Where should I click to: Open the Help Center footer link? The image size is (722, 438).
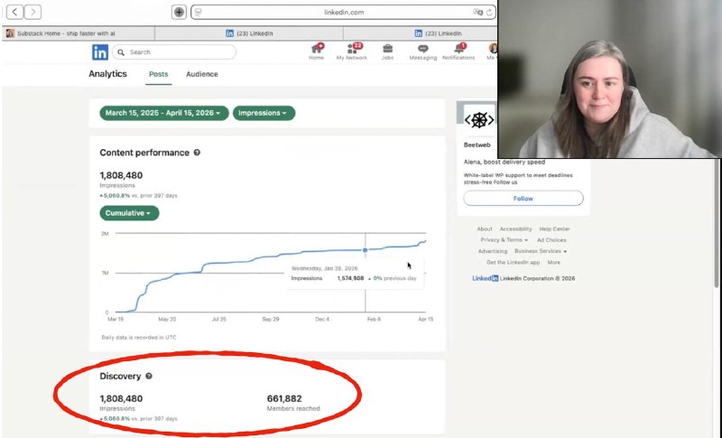tap(554, 228)
